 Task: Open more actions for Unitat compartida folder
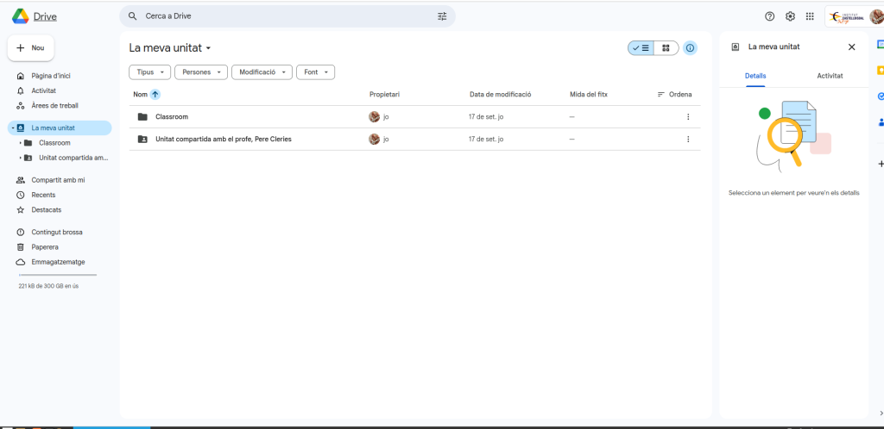pos(688,139)
